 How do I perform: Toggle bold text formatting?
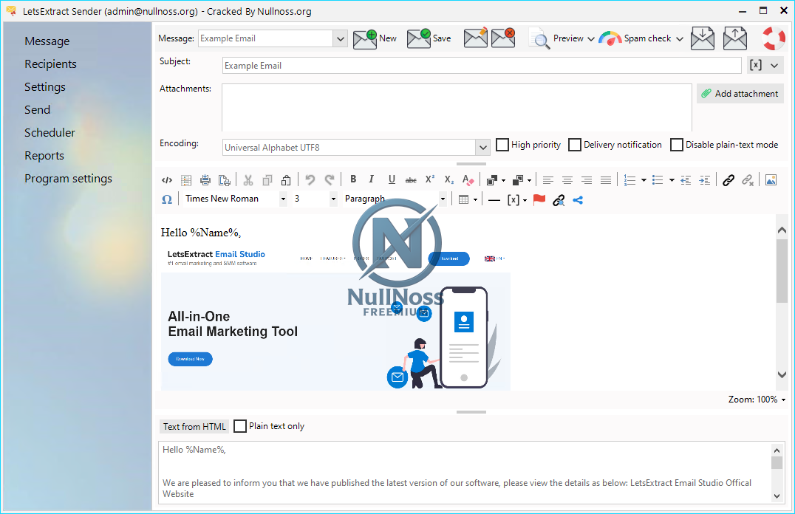[353, 179]
